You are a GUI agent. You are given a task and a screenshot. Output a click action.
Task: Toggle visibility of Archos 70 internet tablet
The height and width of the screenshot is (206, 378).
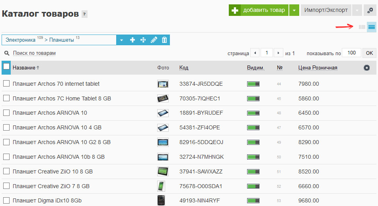[253, 84]
